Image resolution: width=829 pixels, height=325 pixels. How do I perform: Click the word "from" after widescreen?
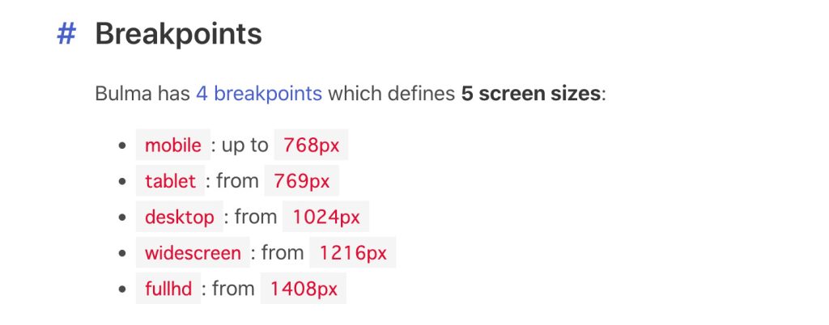pos(283,253)
